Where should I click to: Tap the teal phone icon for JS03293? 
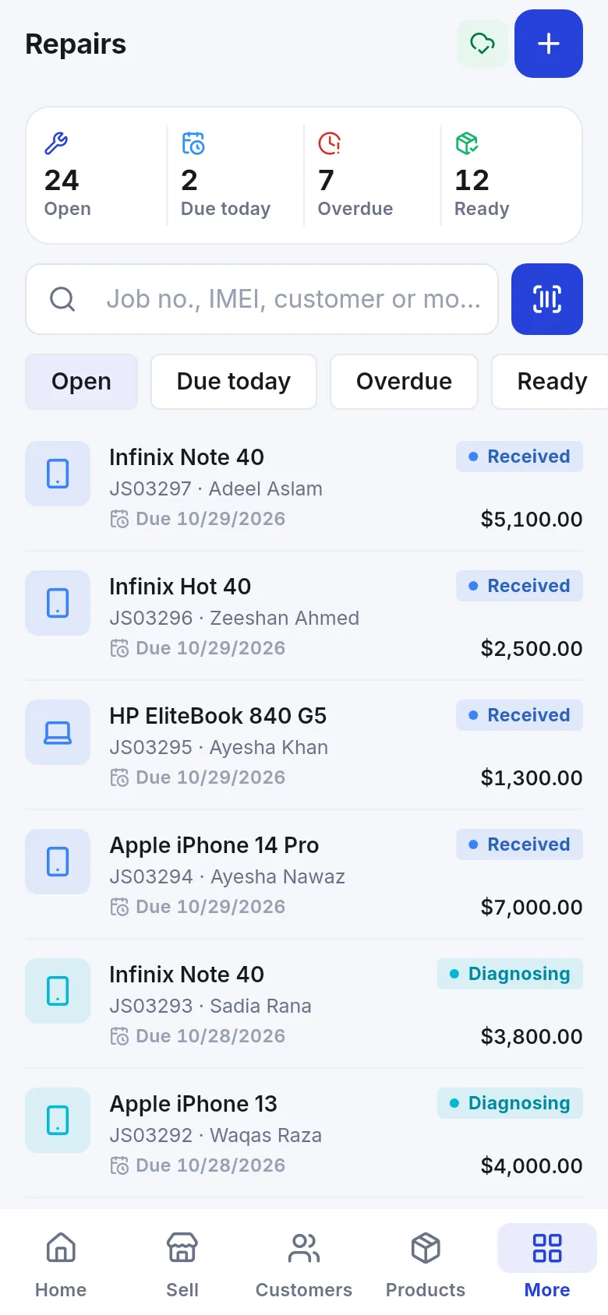(58, 991)
